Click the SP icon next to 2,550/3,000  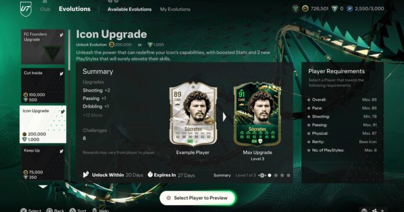350,9
